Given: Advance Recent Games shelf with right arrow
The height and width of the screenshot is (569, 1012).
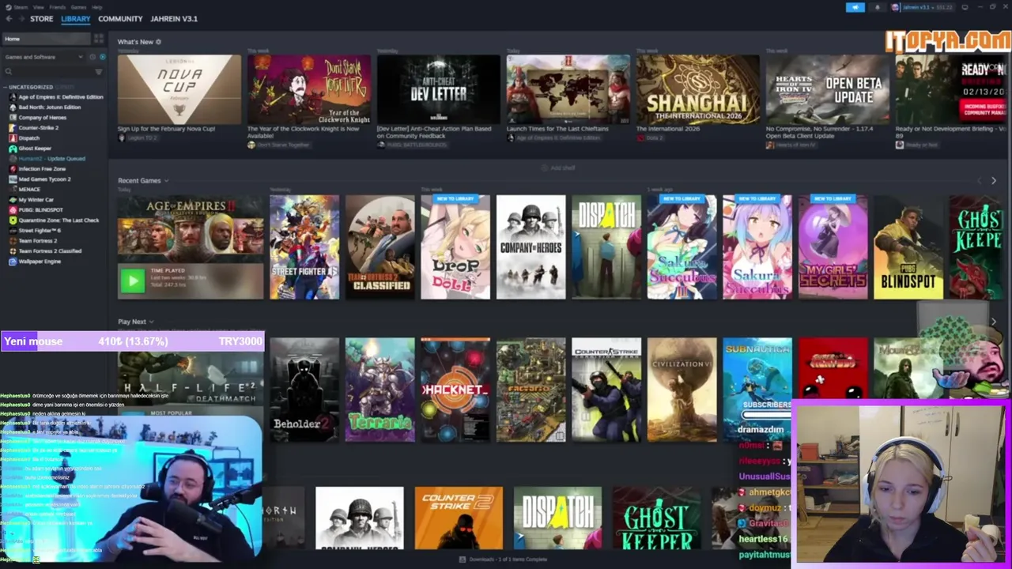Looking at the screenshot, I should (x=994, y=181).
